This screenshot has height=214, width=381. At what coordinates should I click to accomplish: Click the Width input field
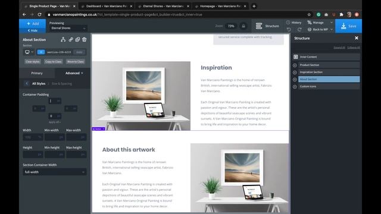[33, 137]
